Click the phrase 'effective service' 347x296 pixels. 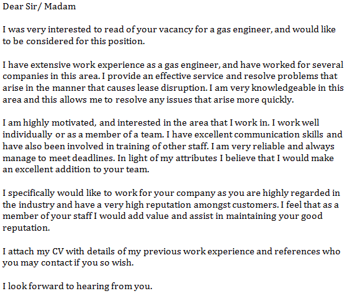[189, 76]
